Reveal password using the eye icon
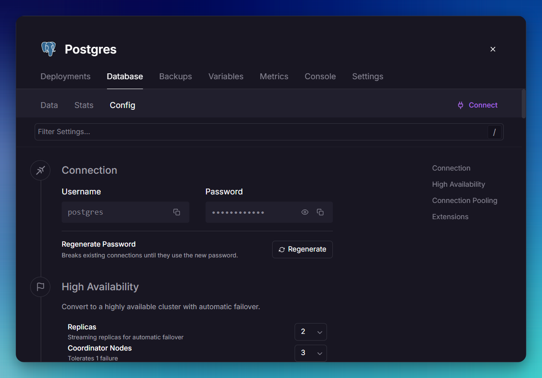This screenshot has height=378, width=542. point(305,212)
